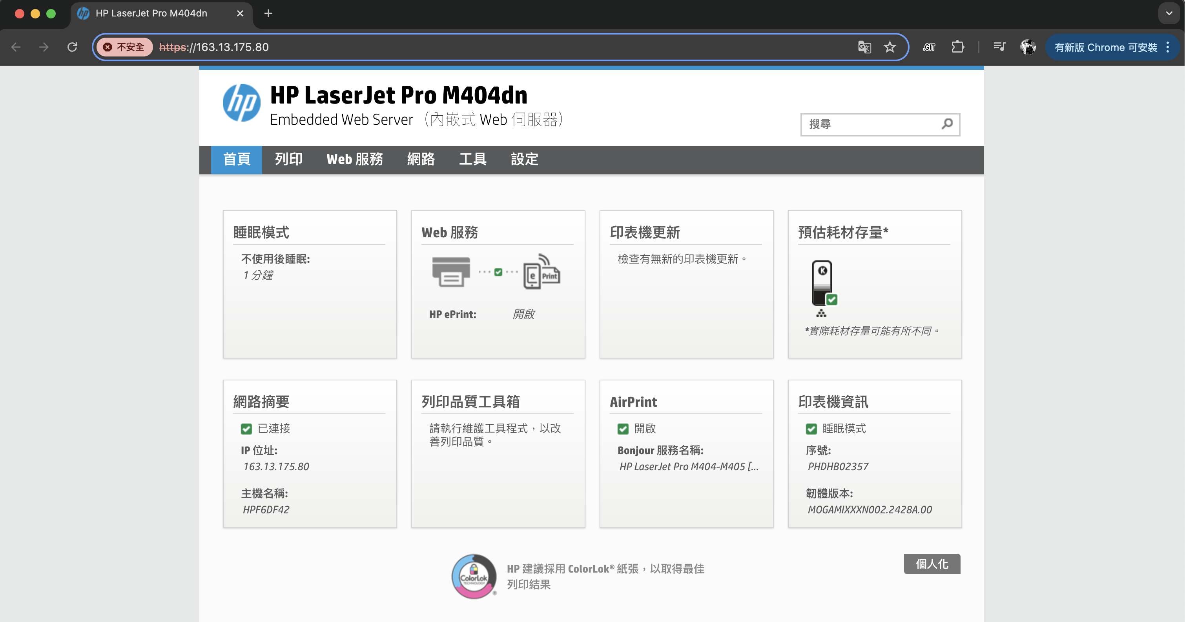This screenshot has width=1185, height=622.
Task: Open the Chrome extensions puzzle icon
Action: tap(958, 47)
